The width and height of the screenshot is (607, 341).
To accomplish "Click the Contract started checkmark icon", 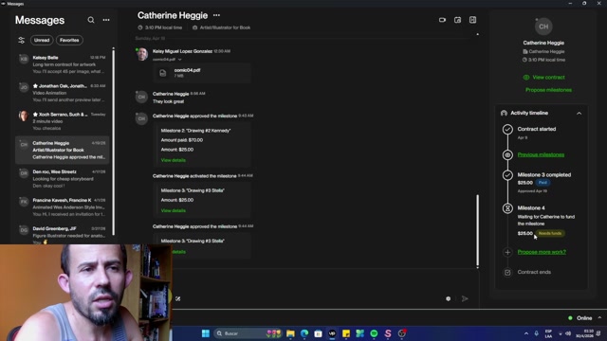I will [x=507, y=129].
